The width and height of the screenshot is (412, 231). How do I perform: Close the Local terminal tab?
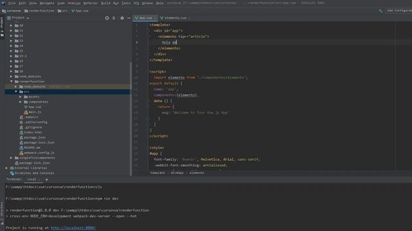[39, 180]
